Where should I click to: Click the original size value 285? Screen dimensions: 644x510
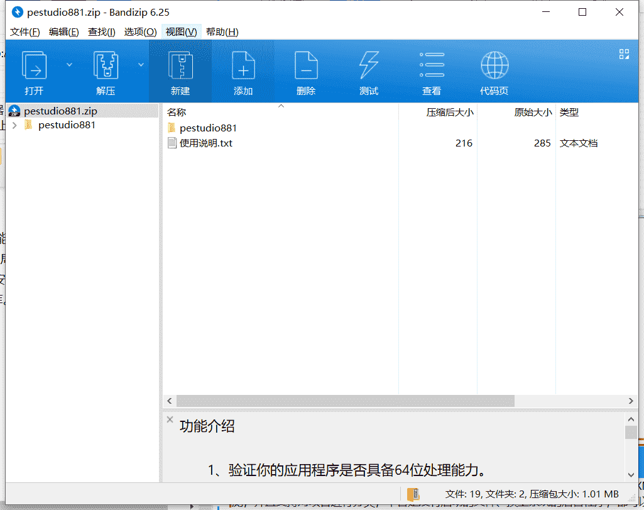coord(542,143)
